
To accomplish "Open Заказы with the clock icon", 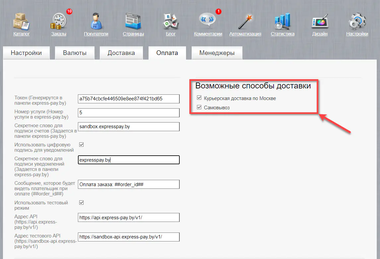I will click(x=58, y=20).
